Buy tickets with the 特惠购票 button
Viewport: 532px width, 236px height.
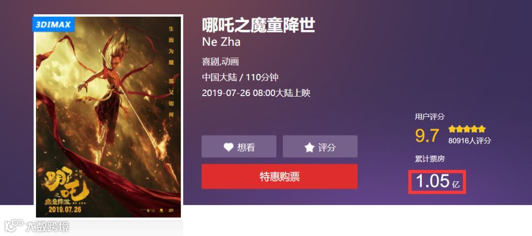(280, 176)
